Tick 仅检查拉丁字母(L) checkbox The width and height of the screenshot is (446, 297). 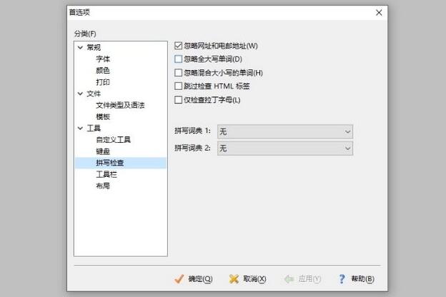click(179, 100)
